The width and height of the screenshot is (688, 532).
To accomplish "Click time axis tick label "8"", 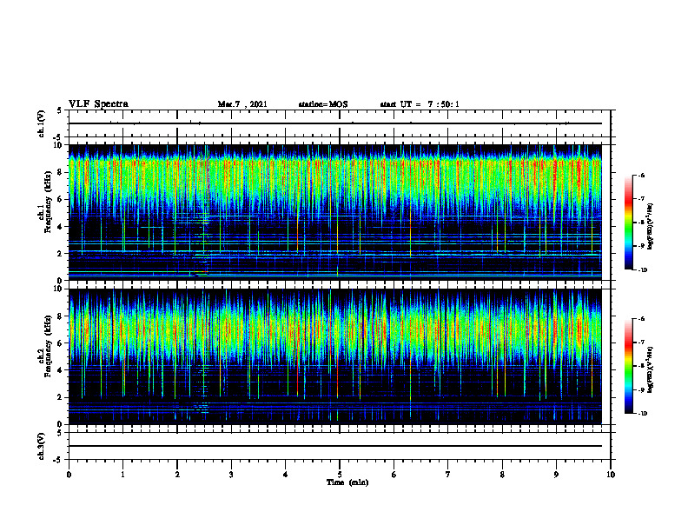I will [x=502, y=475].
